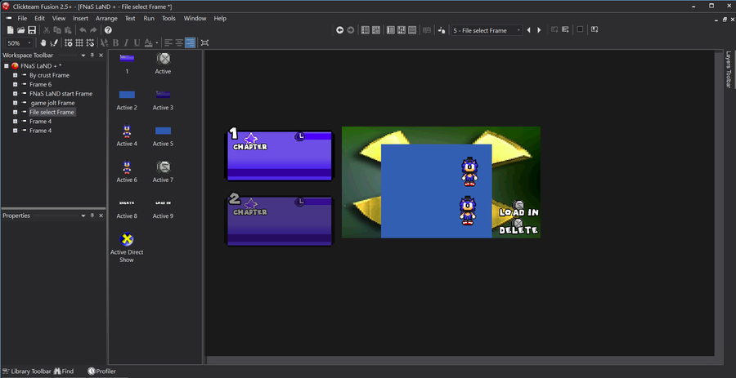Collapse the FNaS LaND + root node
736x378 pixels.
click(6, 66)
